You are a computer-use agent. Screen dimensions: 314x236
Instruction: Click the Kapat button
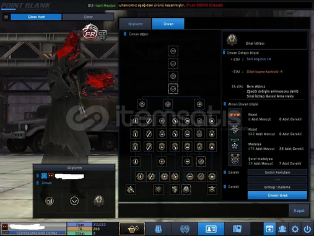click(x=299, y=211)
